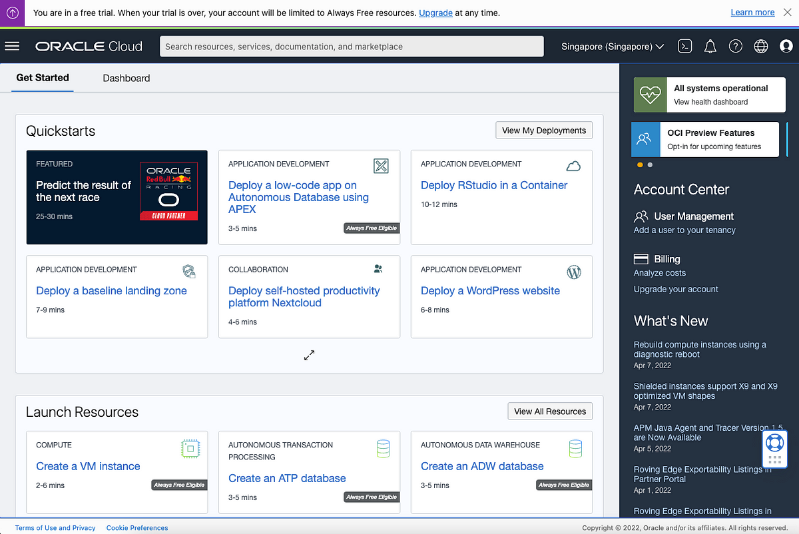Click the system health heartbeat icon
The height and width of the screenshot is (534, 799).
[x=649, y=95]
